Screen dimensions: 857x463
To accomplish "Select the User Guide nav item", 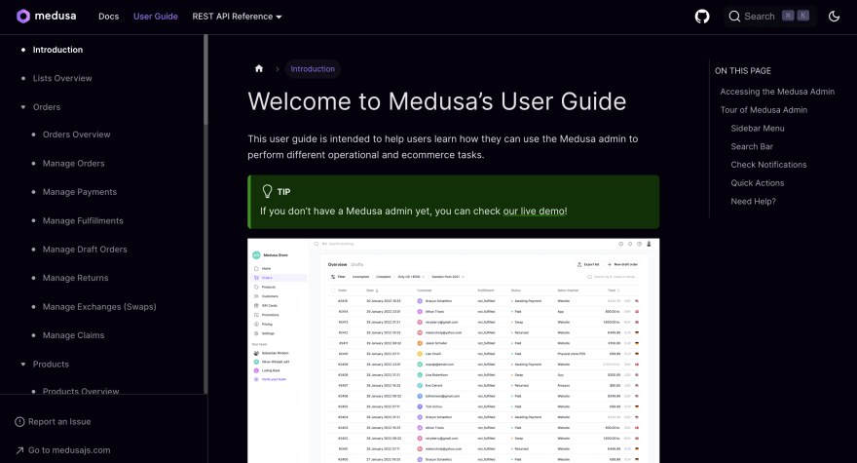I will pos(156,17).
